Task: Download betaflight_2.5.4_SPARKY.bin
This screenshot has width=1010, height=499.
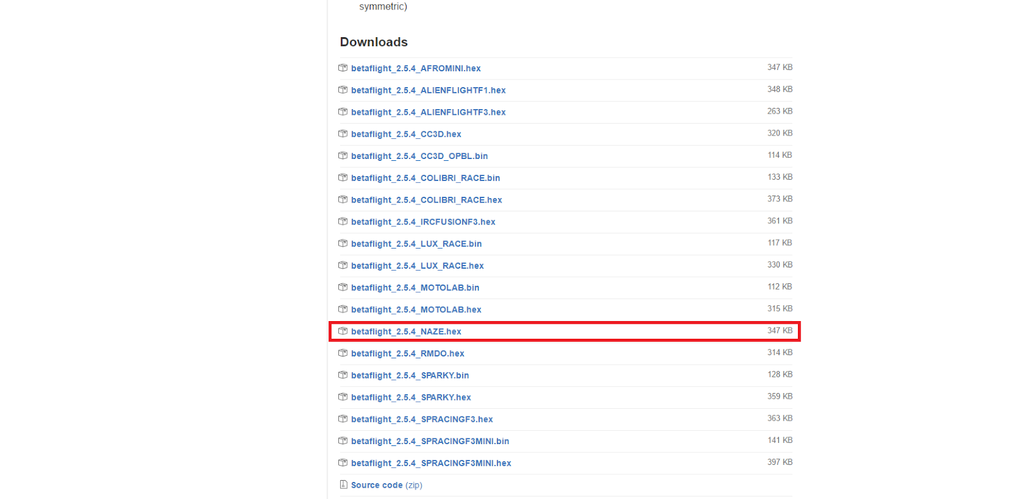Action: click(410, 375)
